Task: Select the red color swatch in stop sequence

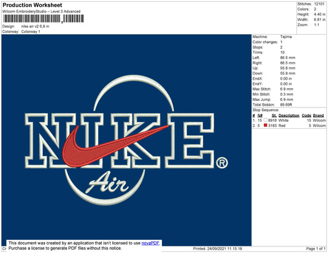Action: click(266, 125)
